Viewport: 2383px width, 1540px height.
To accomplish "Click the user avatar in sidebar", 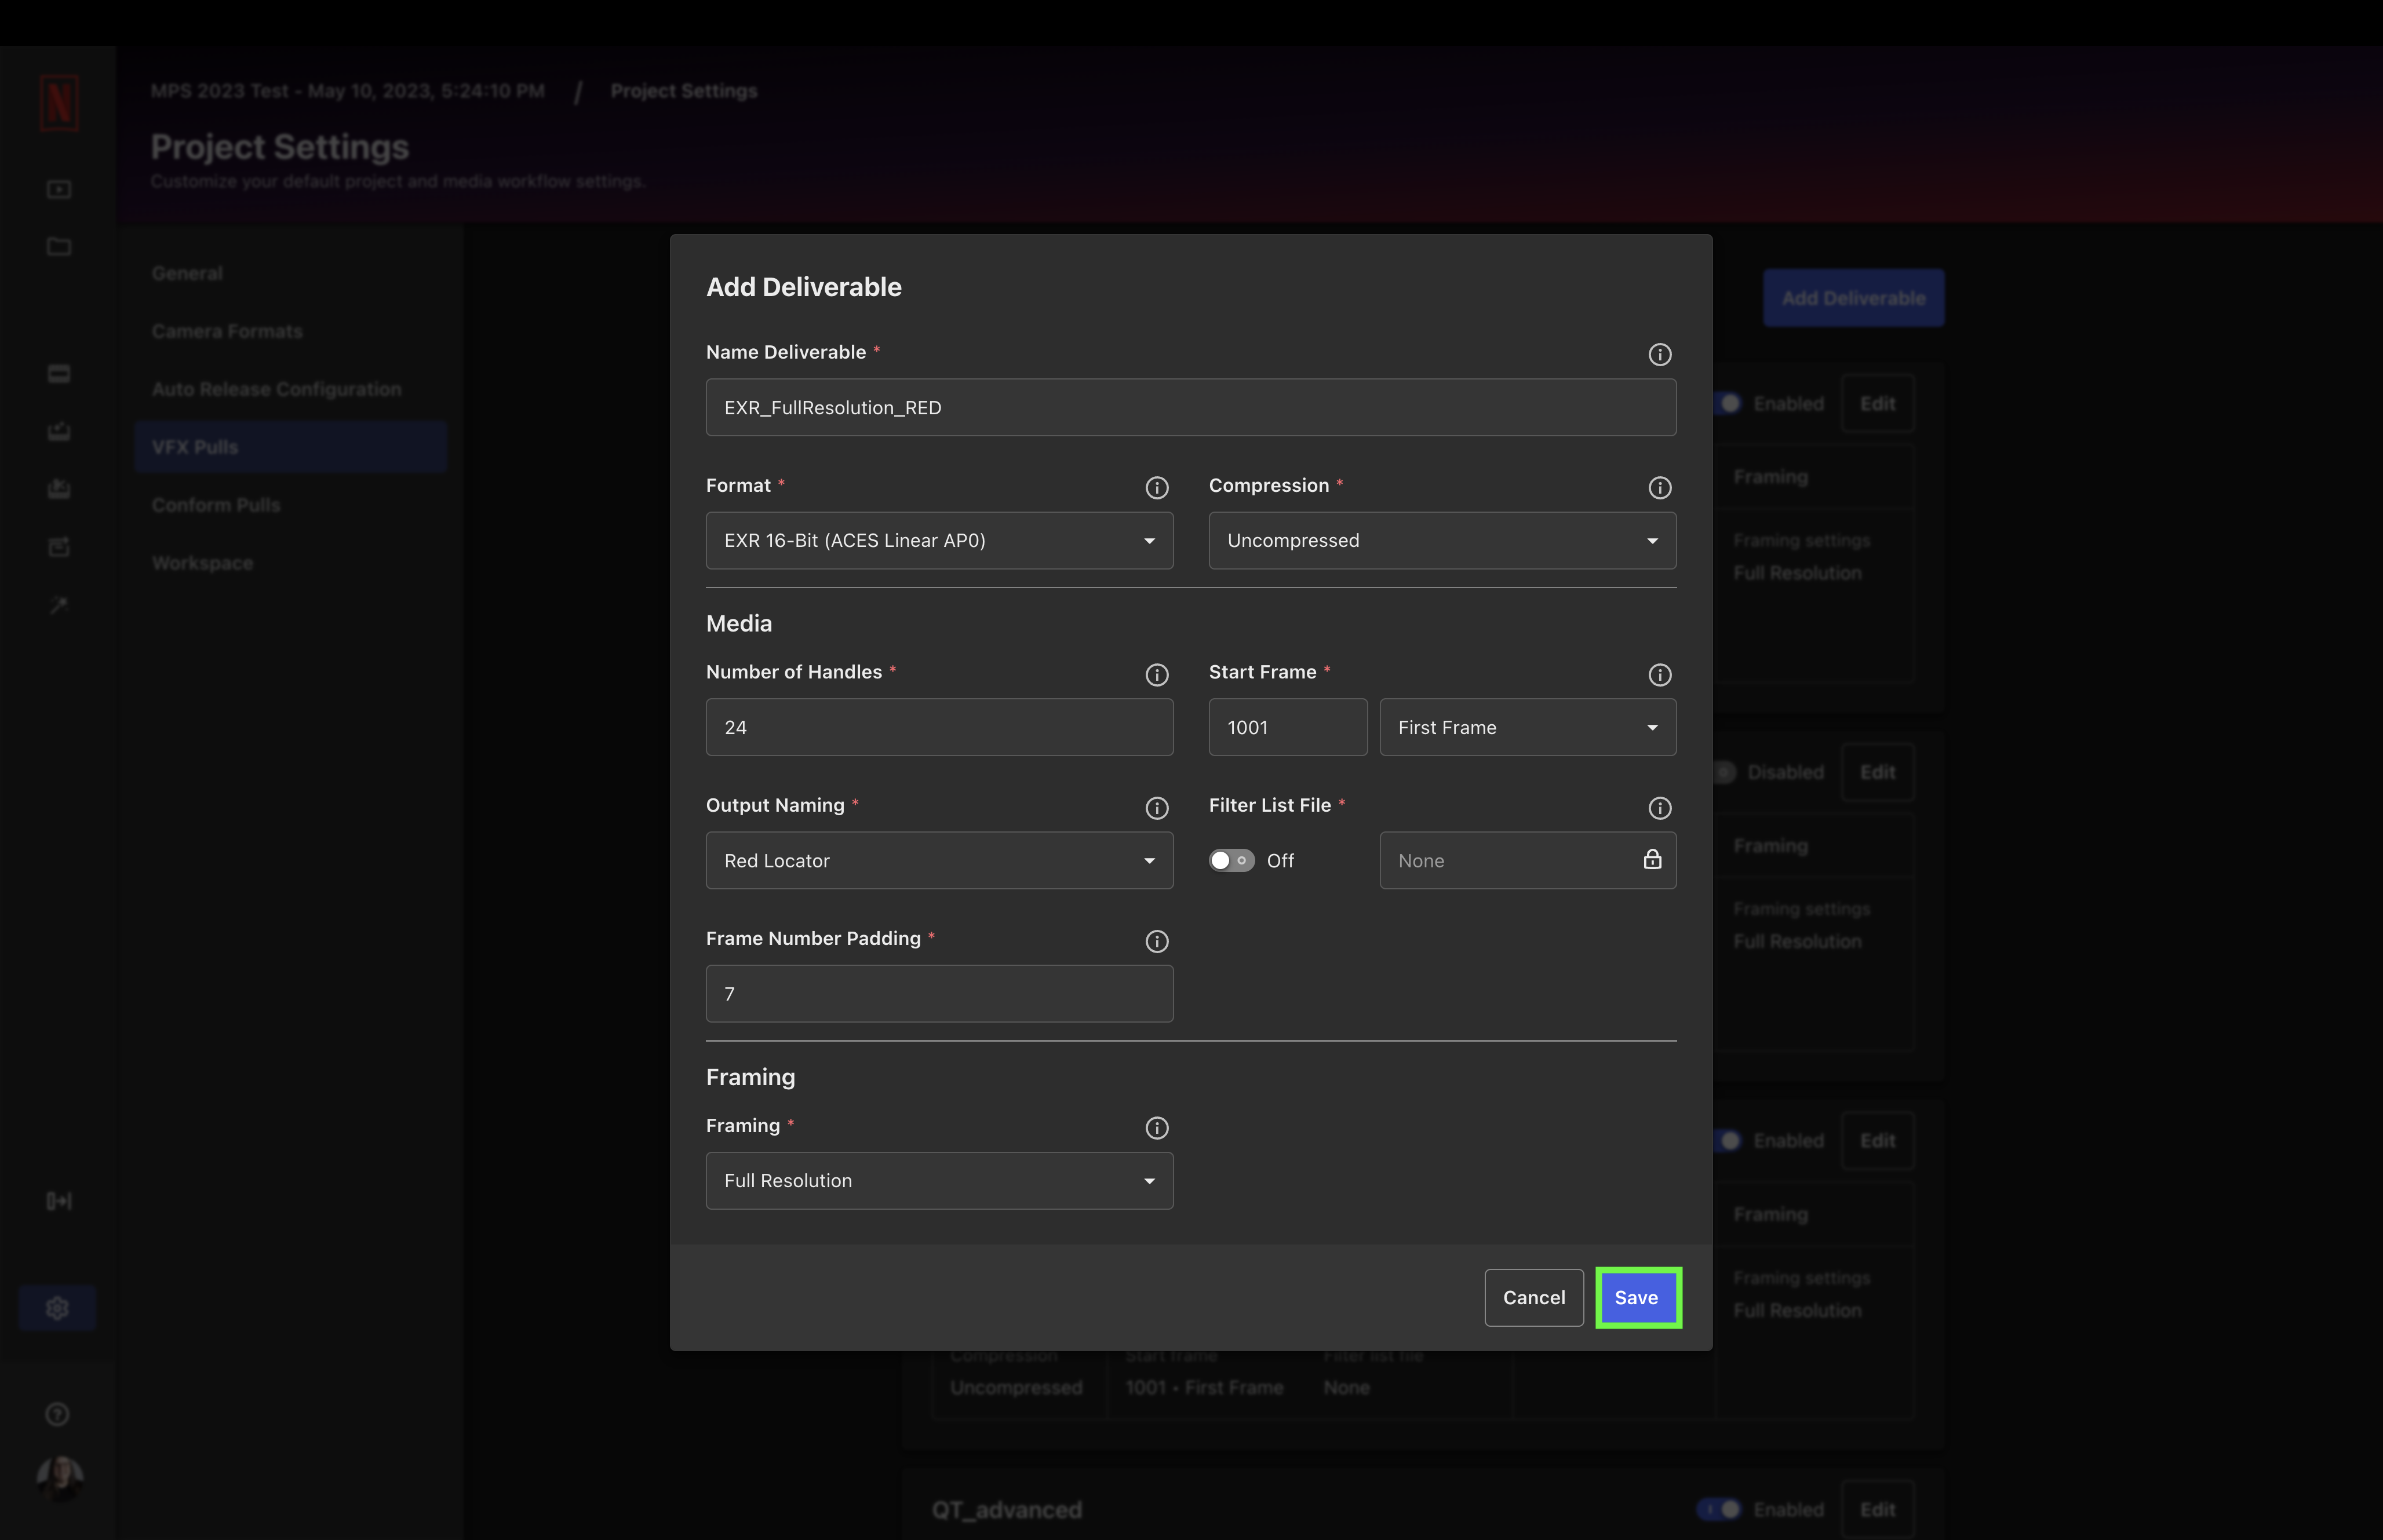I will [59, 1478].
